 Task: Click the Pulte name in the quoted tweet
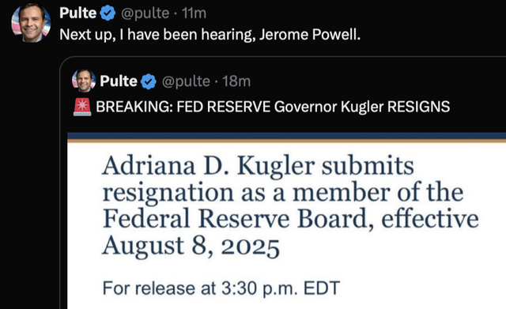[119, 81]
